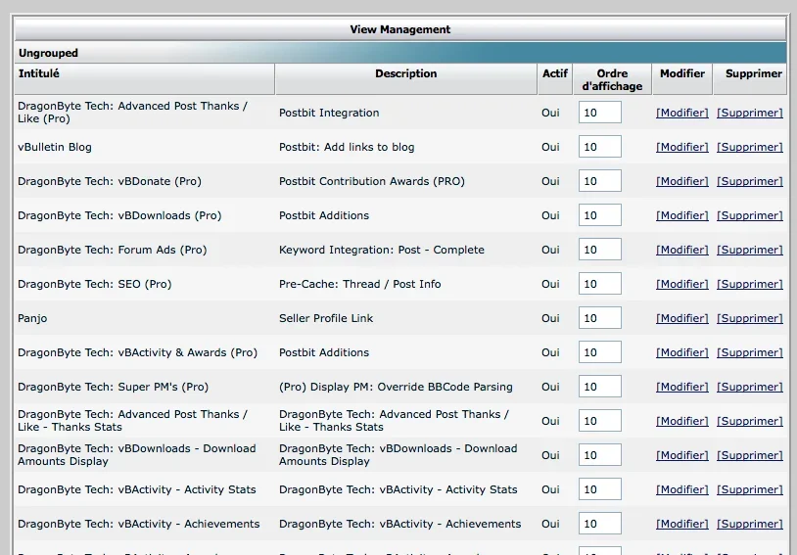The width and height of the screenshot is (797, 555).
Task: Focus display order field for vBulletin Blog
Action: [600, 147]
